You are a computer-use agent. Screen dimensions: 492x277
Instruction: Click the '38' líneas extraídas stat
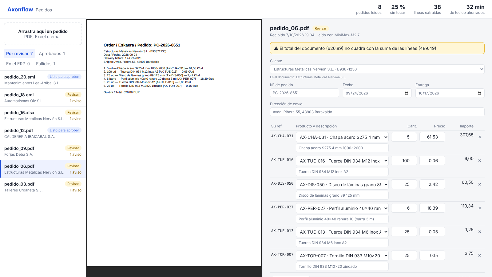(x=427, y=10)
